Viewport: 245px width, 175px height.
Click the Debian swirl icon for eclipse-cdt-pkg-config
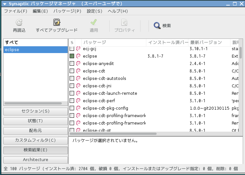coord(78,108)
